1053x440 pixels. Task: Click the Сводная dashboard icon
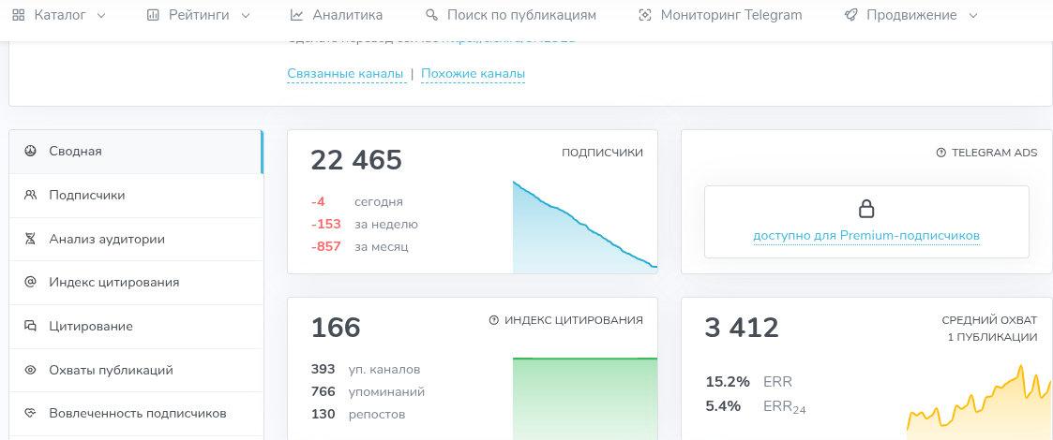pos(30,151)
